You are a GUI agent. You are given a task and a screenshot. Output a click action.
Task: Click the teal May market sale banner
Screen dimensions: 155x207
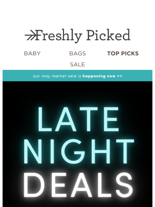77,76
